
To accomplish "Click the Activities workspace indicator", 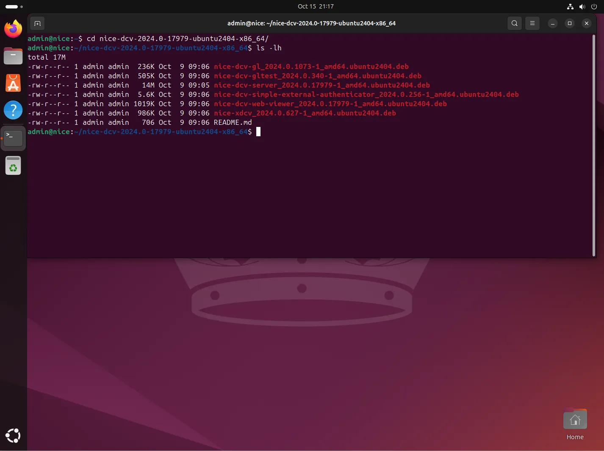I will pos(14,7).
